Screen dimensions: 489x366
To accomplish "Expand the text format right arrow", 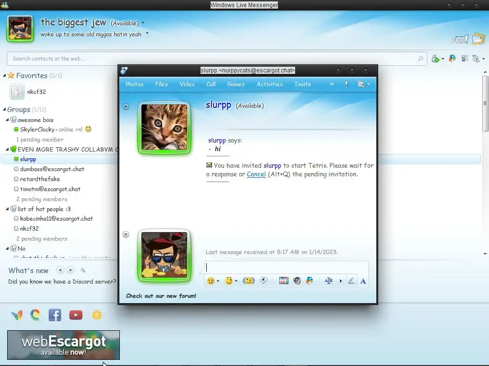I will [x=340, y=281].
